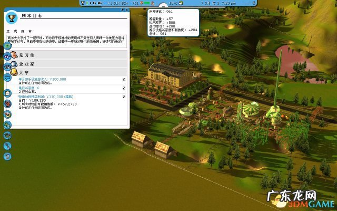
Task: Click the green park rating bar
Action: [x=147, y=3]
